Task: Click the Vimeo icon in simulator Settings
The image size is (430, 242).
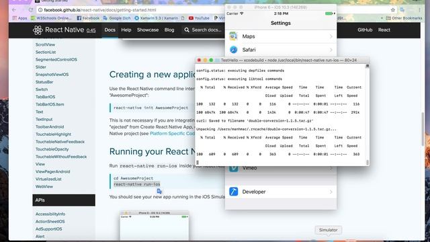Action: (233, 168)
